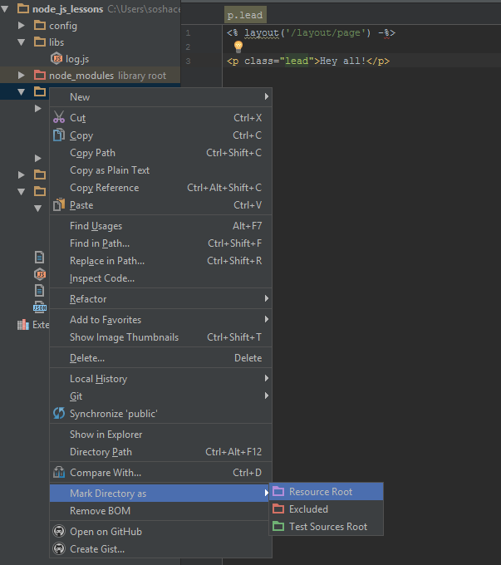Choose Remove BOM entry
Image resolution: width=501 pixels, height=565 pixels.
tap(160, 511)
